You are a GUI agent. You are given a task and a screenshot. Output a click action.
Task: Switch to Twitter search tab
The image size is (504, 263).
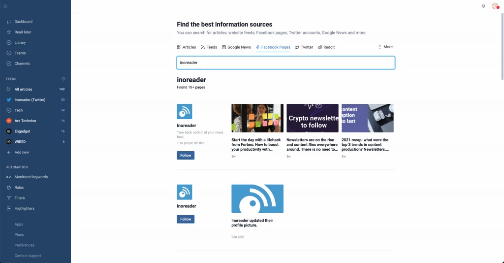tap(304, 47)
